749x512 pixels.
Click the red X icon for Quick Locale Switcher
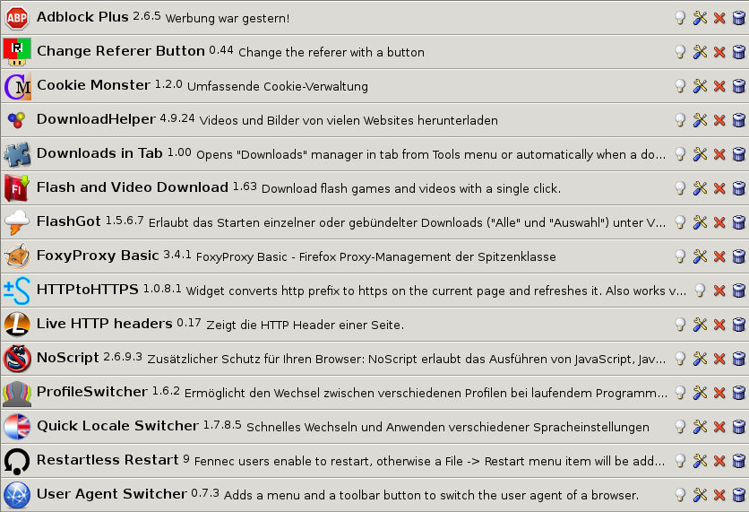pos(719,427)
